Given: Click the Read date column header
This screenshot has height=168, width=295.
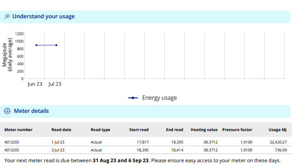Looking at the screenshot, I should (61, 130).
